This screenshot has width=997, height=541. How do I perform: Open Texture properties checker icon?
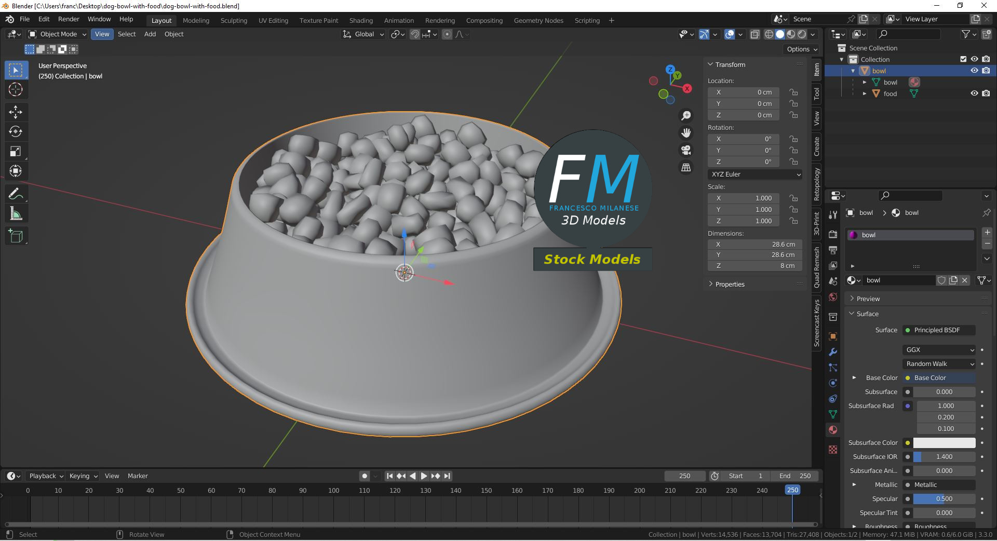[x=833, y=450]
